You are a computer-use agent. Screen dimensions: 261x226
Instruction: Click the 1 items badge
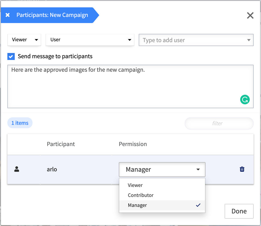point(20,123)
